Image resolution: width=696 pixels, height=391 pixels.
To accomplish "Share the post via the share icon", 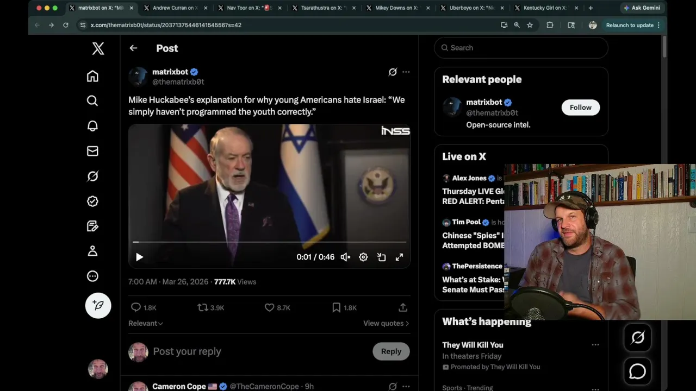I will [x=403, y=307].
